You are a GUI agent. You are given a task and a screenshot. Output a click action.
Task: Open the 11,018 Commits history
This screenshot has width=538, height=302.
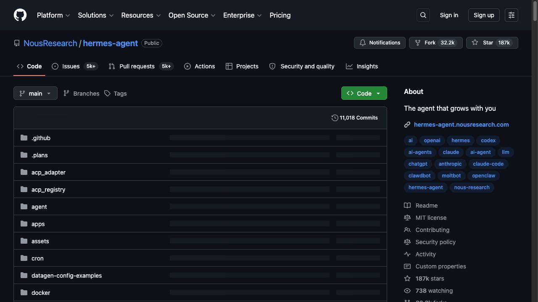[355, 118]
